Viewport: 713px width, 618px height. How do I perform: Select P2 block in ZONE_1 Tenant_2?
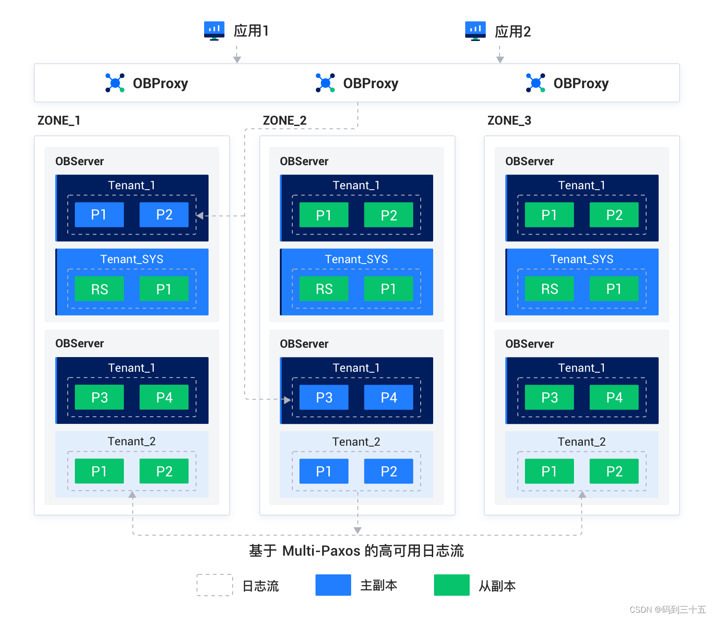point(164,471)
